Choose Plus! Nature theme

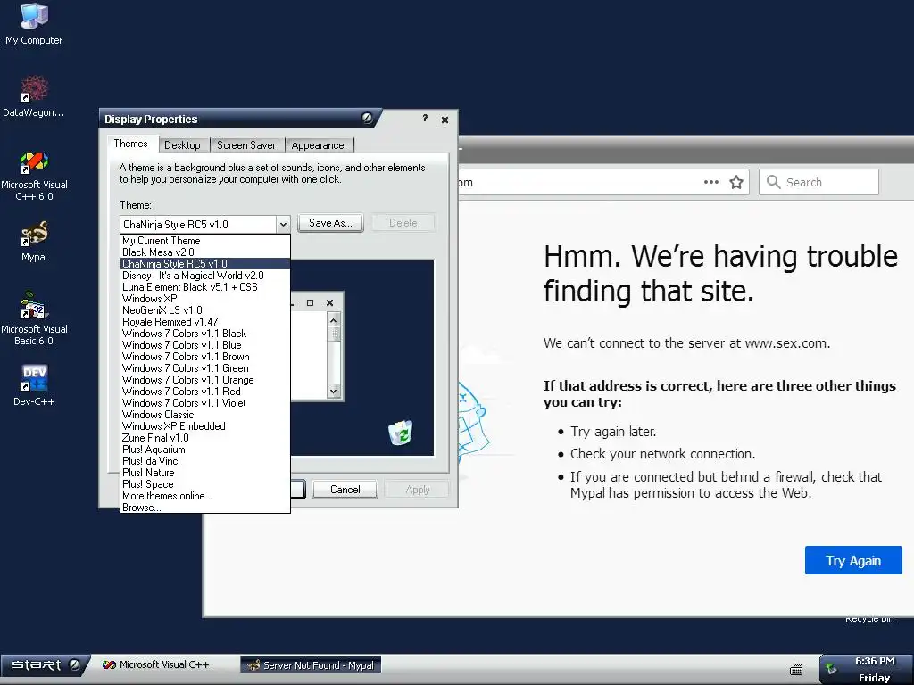pos(205,473)
